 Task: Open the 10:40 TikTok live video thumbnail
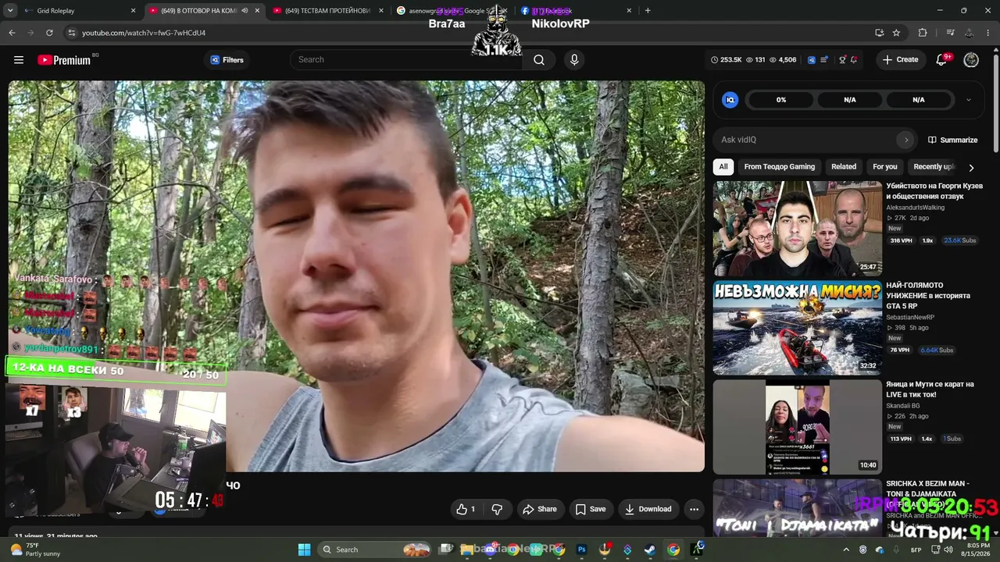(x=798, y=427)
